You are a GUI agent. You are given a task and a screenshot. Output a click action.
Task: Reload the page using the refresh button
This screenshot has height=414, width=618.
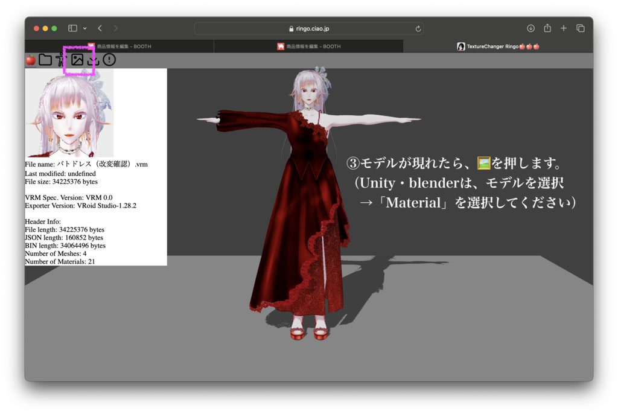tap(417, 28)
